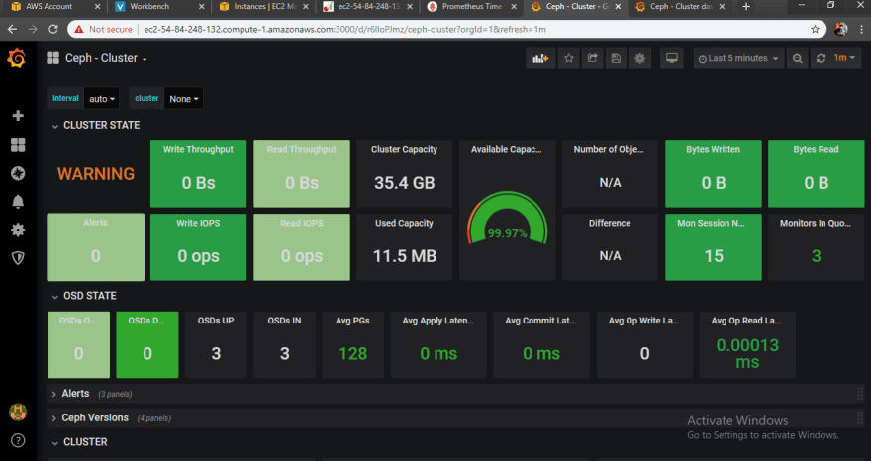
Task: Close the Prometheus Time tab
Action: [x=514, y=7]
